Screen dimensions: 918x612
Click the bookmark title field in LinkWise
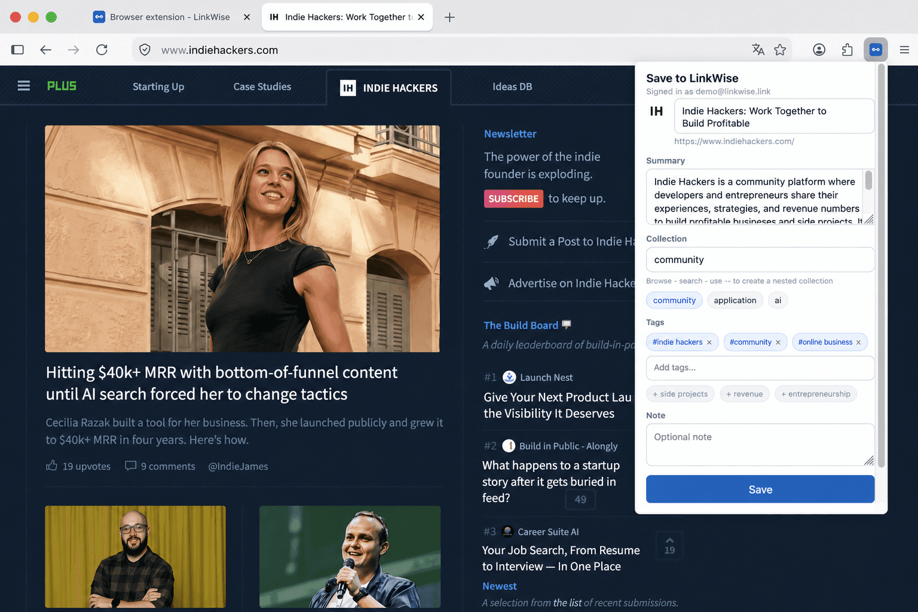click(x=774, y=117)
